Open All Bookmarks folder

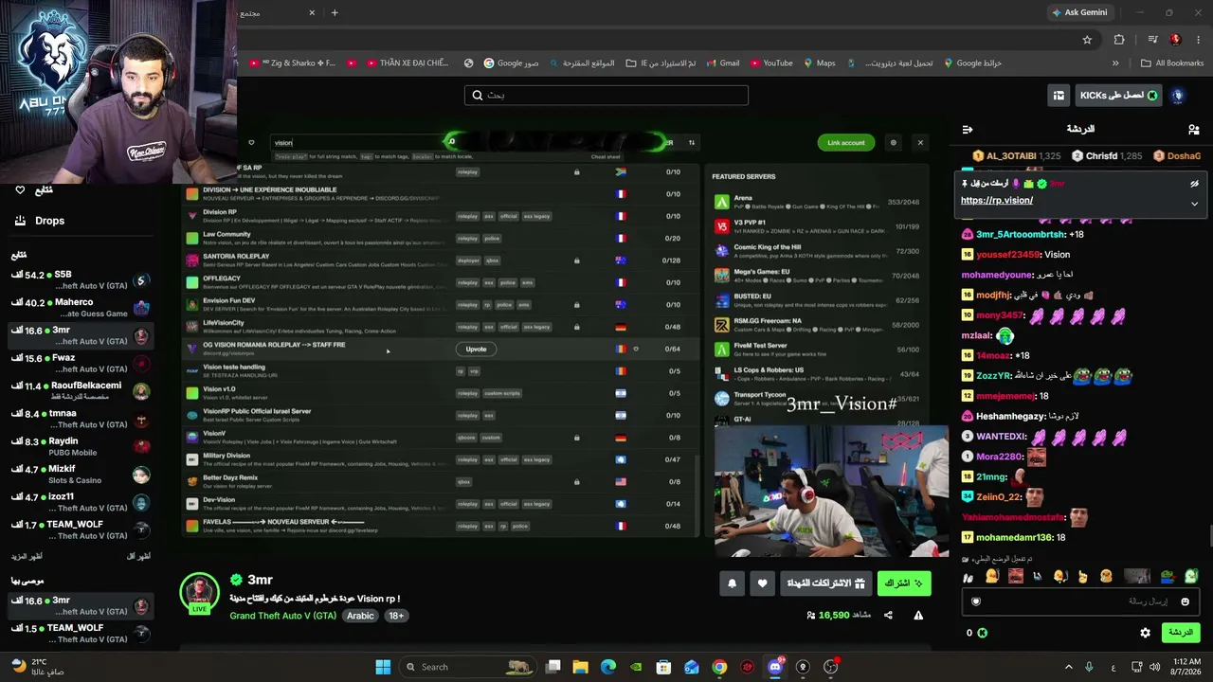pos(1172,63)
